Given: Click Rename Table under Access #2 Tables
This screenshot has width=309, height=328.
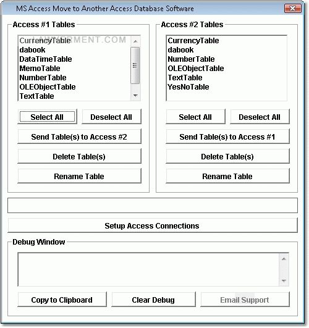Looking at the screenshot, I should pos(228,176).
